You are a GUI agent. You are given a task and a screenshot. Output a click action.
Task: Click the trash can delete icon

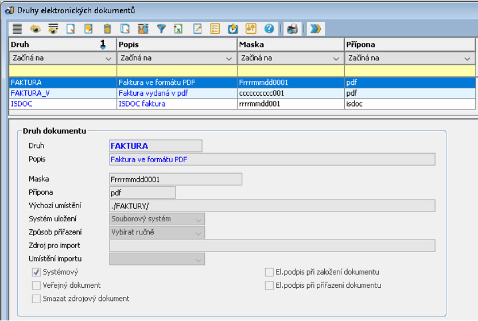pyautogui.click(x=107, y=29)
